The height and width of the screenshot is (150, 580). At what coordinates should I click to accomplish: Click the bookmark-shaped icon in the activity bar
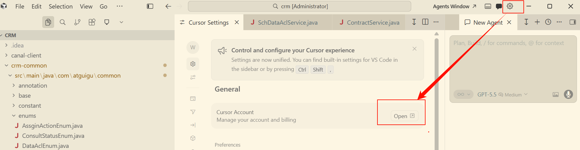[x=107, y=22]
